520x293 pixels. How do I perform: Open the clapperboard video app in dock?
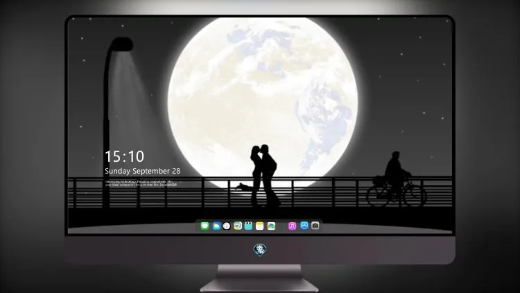point(248,226)
